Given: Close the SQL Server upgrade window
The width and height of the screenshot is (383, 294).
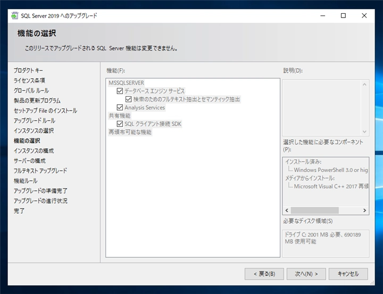Looking at the screenshot, I should [364, 15].
